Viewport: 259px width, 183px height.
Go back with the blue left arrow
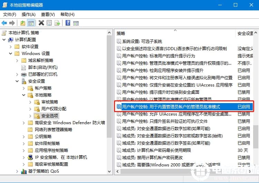coord(4,23)
